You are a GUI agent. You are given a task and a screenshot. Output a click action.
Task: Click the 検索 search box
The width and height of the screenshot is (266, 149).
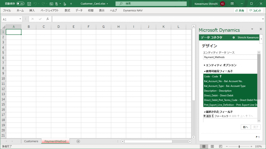[151, 4]
